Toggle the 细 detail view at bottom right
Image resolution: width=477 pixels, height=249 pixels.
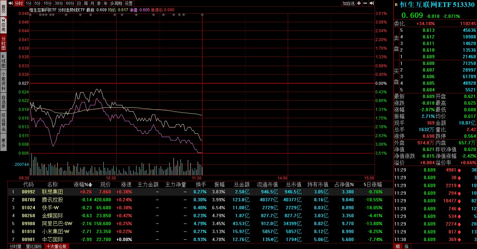coord(397,246)
